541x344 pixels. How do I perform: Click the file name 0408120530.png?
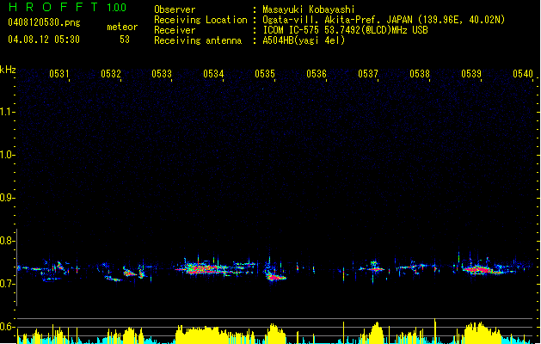(44, 22)
